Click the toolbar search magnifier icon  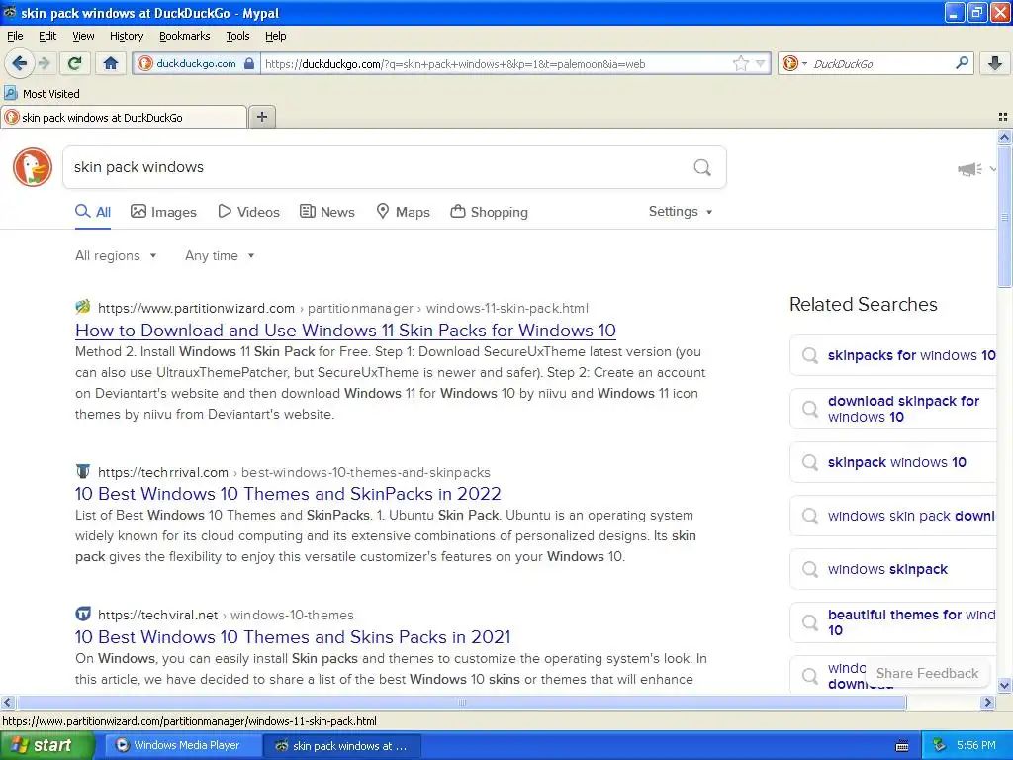click(962, 62)
